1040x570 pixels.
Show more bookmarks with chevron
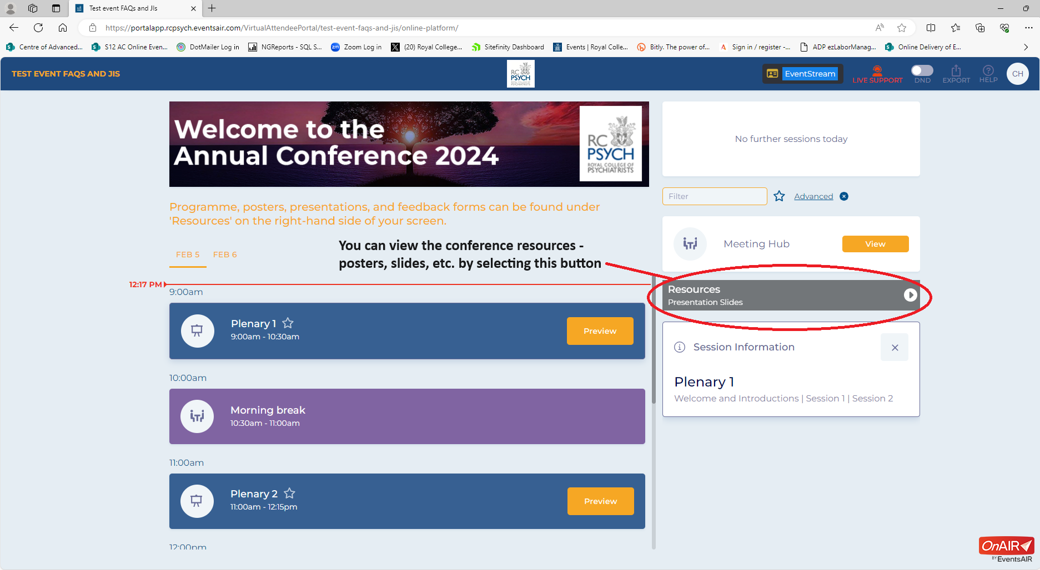1026,47
